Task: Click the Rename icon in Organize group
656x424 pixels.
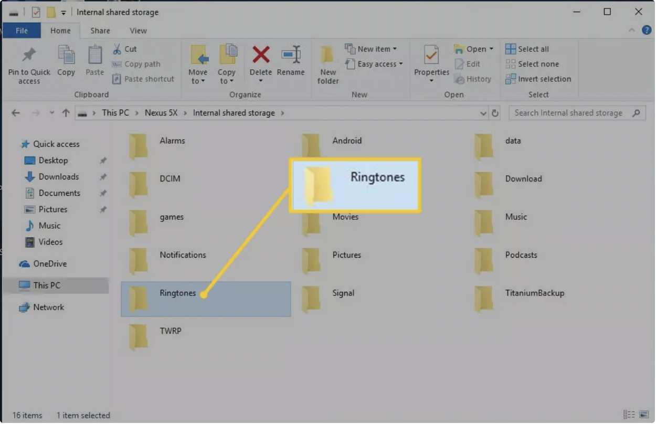Action: click(291, 55)
